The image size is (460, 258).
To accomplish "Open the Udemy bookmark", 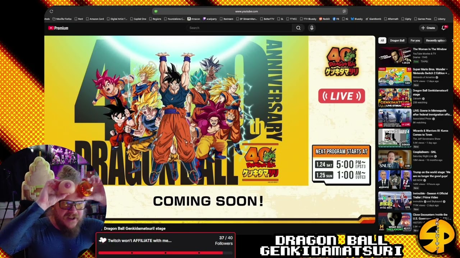I will coord(440,19).
